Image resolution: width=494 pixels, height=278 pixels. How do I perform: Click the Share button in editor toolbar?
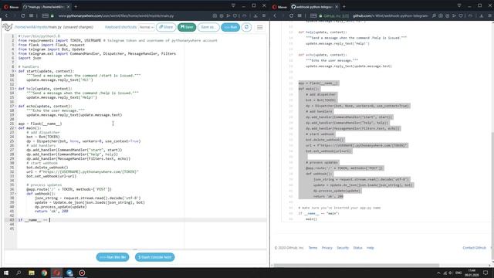[x=166, y=27]
